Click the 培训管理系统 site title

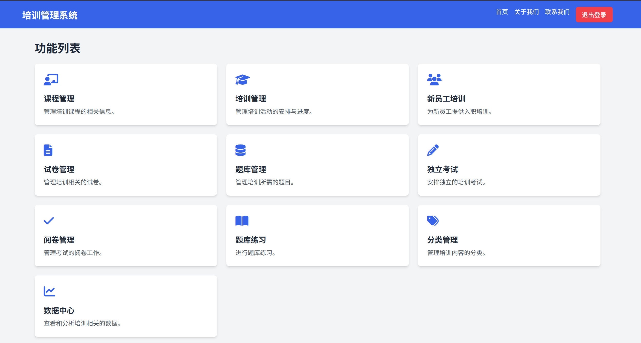[x=50, y=15]
